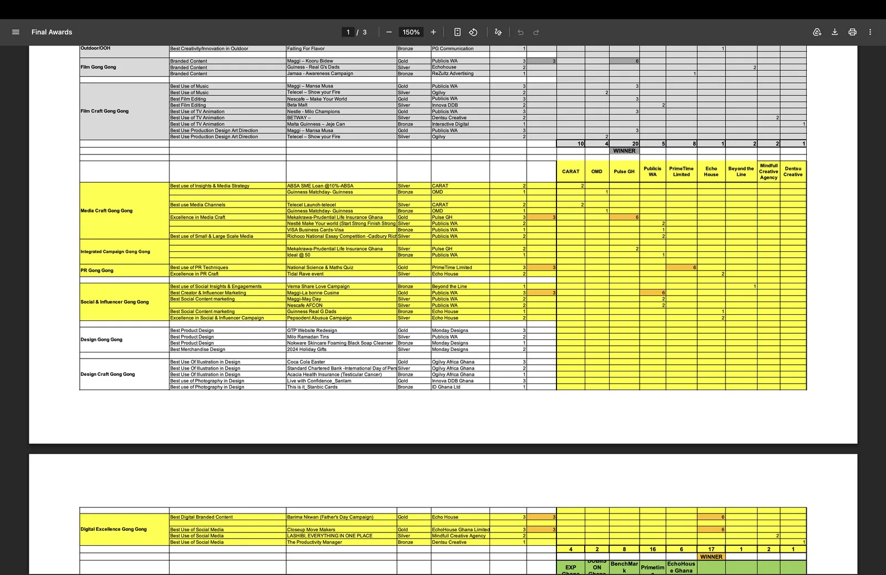The height and width of the screenshot is (575, 886).
Task: Click the CARAT column header
Action: [x=570, y=172]
